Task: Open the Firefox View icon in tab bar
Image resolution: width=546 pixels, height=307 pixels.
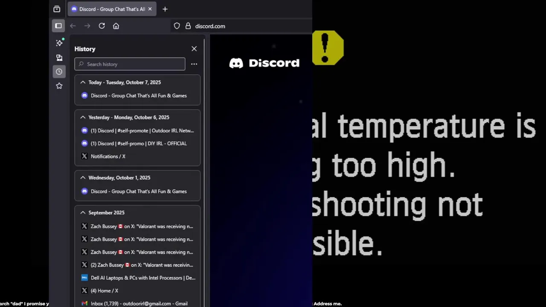Action: [x=57, y=9]
